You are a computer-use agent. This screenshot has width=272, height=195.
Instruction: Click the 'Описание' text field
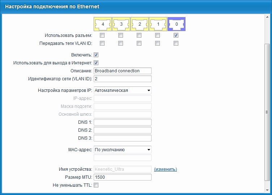122,71
